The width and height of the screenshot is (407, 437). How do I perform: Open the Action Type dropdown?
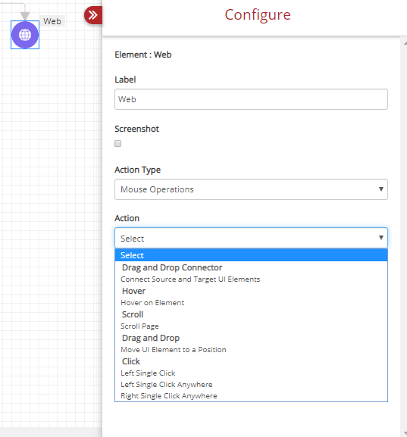(x=251, y=189)
